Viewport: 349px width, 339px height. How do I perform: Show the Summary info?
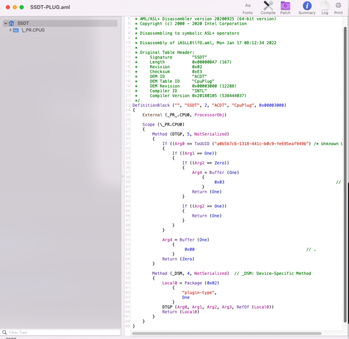[307, 8]
